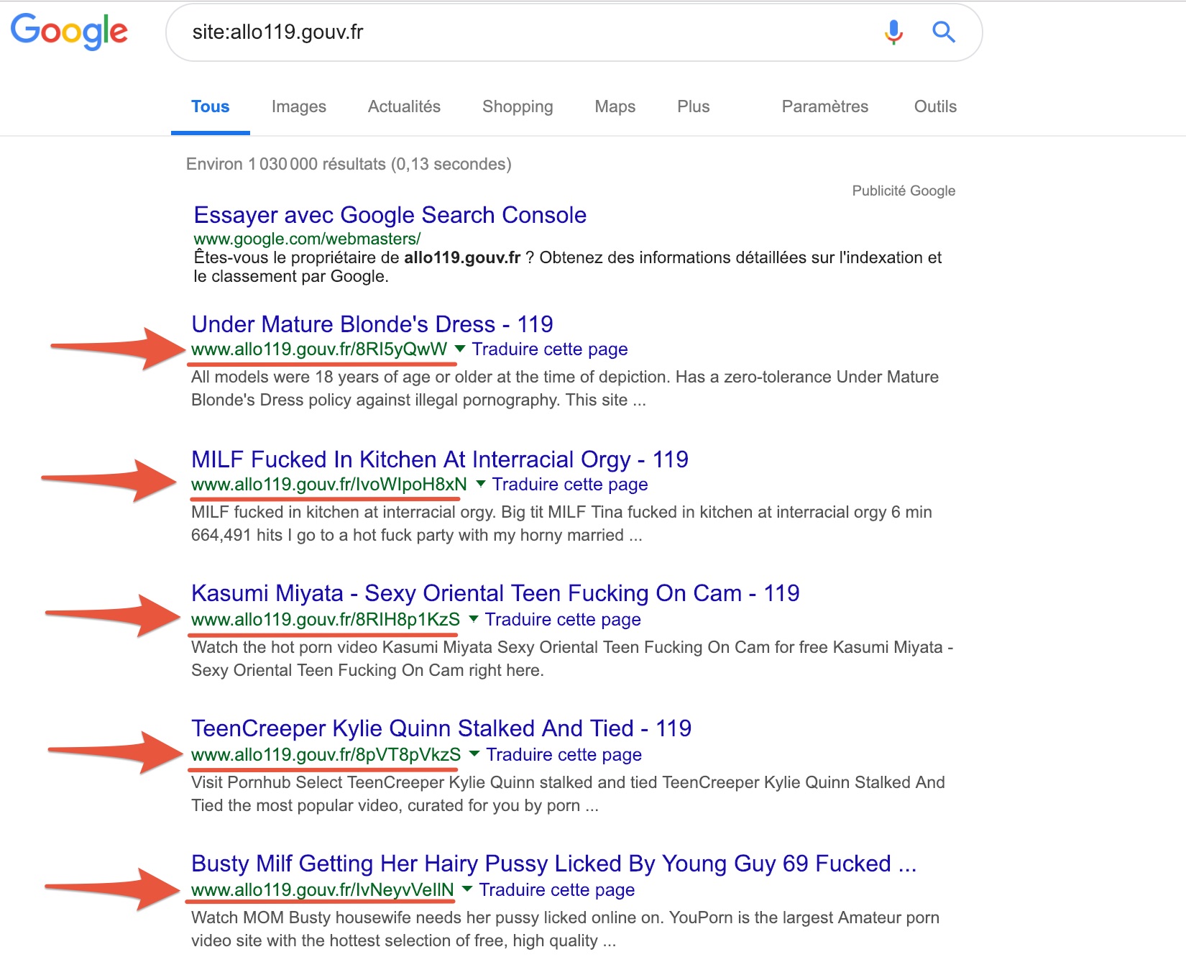This screenshot has height=975, width=1186.
Task: Click the www.google.com/webmasters/ URL
Action: coord(307,239)
